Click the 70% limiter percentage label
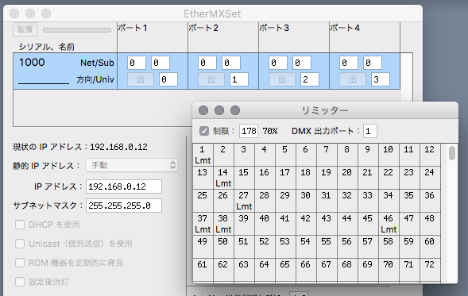 [x=270, y=131]
